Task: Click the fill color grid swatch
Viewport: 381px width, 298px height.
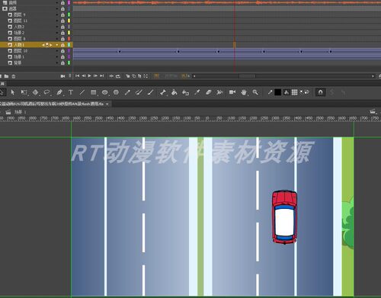Action: 294,92
